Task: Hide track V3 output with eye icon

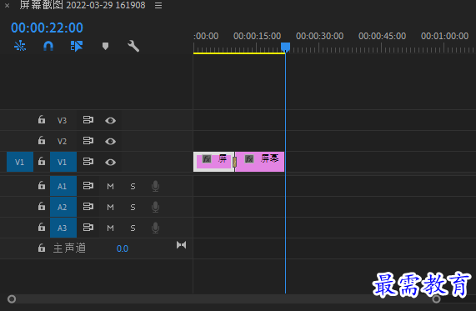Action: pos(111,121)
